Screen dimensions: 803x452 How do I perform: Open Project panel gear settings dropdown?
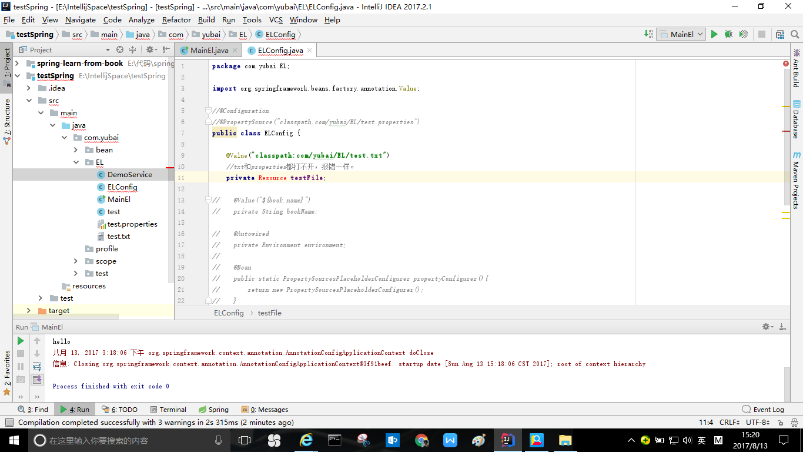(x=152, y=50)
